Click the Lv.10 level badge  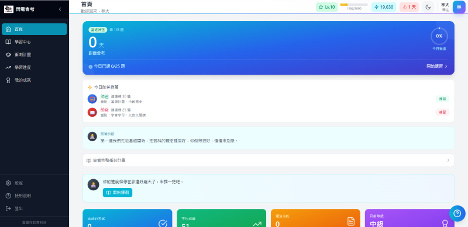[327, 7]
